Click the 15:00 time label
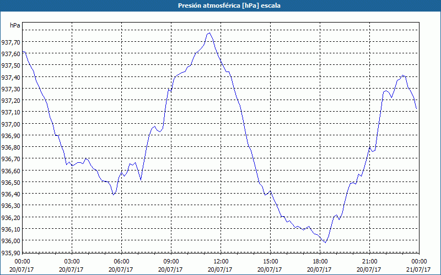 click(x=270, y=262)
